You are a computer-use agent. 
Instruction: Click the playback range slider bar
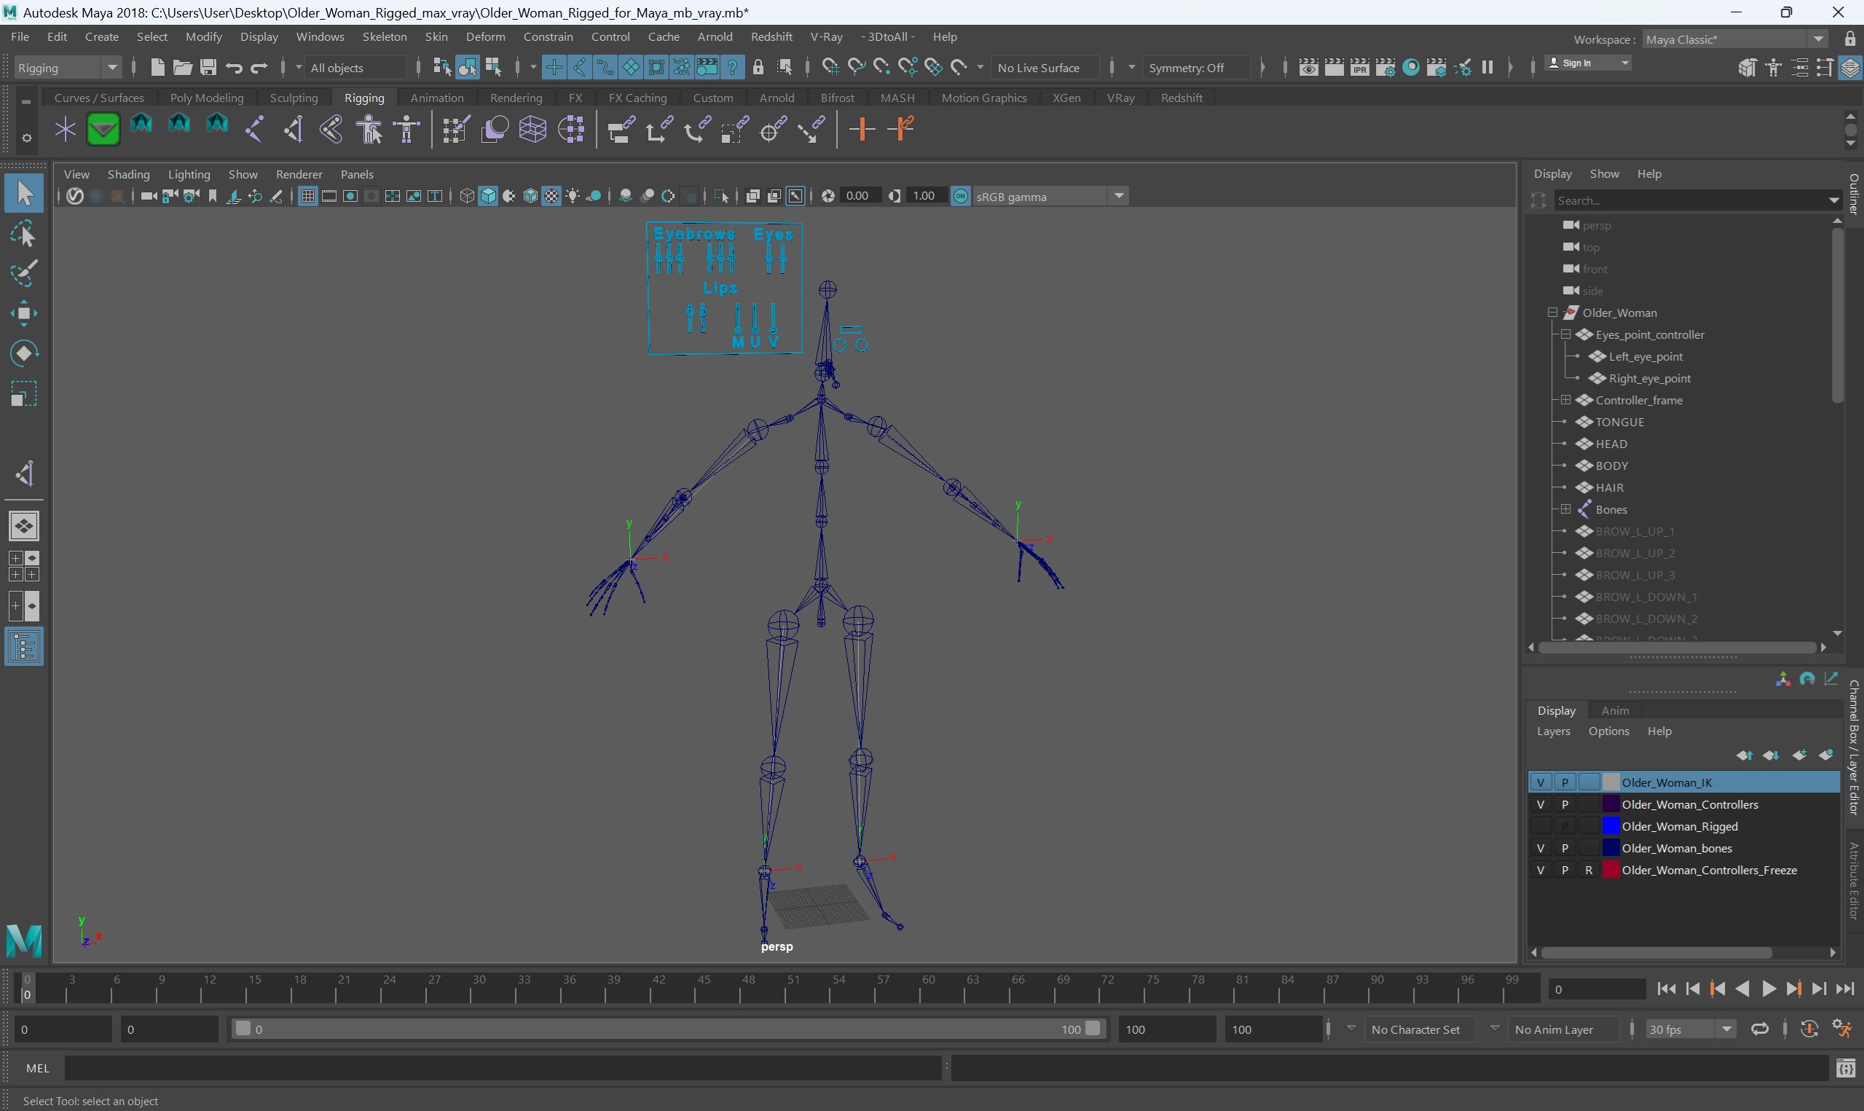tap(666, 1029)
